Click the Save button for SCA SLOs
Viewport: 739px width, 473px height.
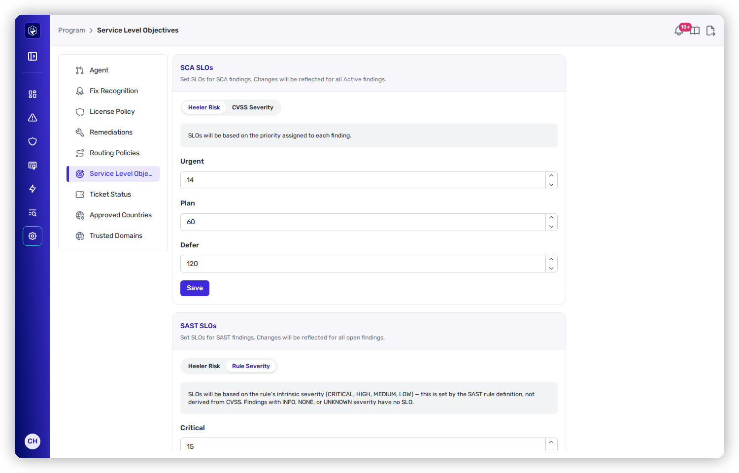(195, 288)
